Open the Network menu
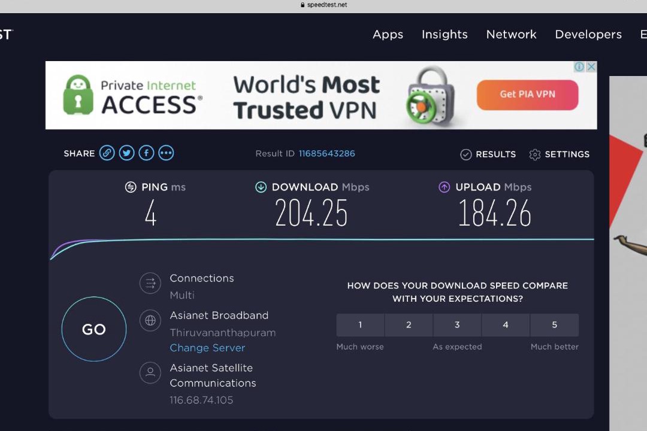This screenshot has height=431, width=647. [x=511, y=35]
